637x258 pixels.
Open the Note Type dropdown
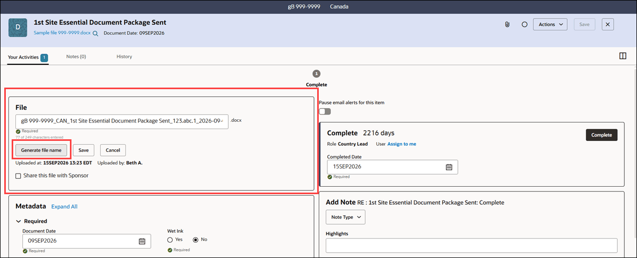tap(345, 217)
